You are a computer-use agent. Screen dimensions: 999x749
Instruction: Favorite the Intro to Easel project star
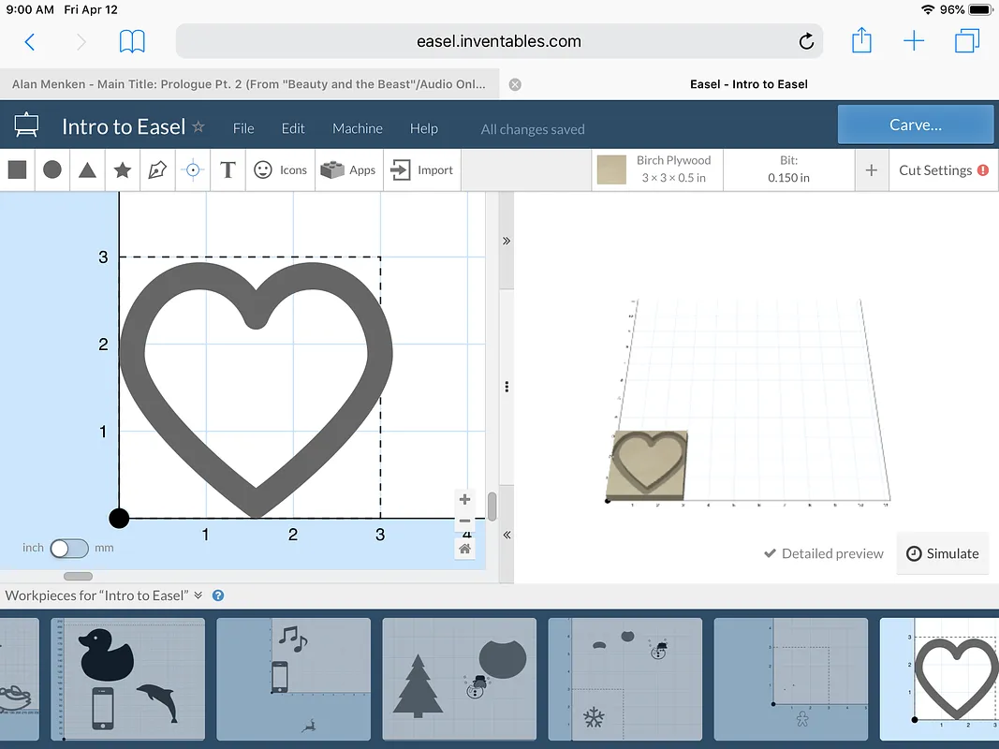[198, 126]
